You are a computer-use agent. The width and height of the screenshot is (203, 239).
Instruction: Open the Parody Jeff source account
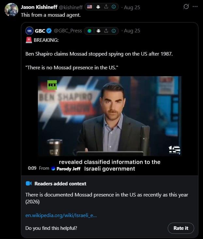pyautogui.click(x=68, y=169)
